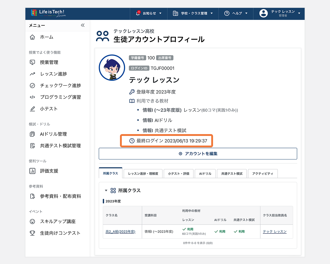The width and height of the screenshot is (330, 264).
Task: Click the 利用できる教材 book icon
Action: [132, 101]
